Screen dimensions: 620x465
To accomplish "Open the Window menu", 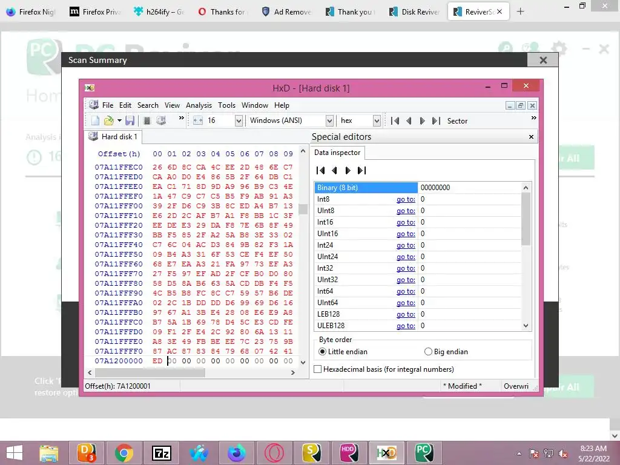I will coord(255,105).
